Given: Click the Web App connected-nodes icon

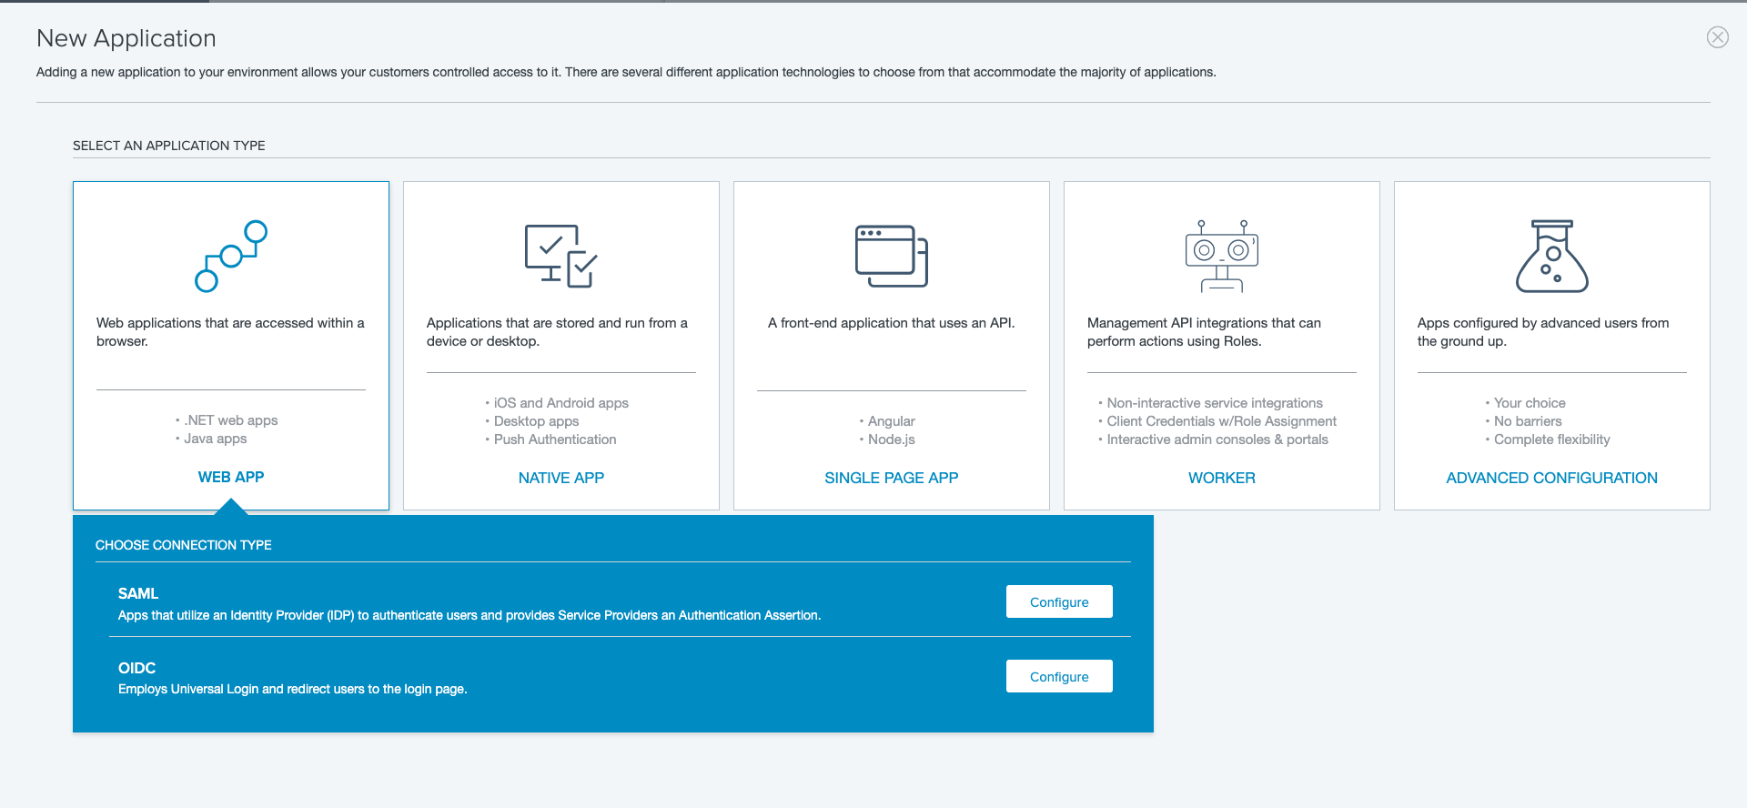Looking at the screenshot, I should (231, 256).
